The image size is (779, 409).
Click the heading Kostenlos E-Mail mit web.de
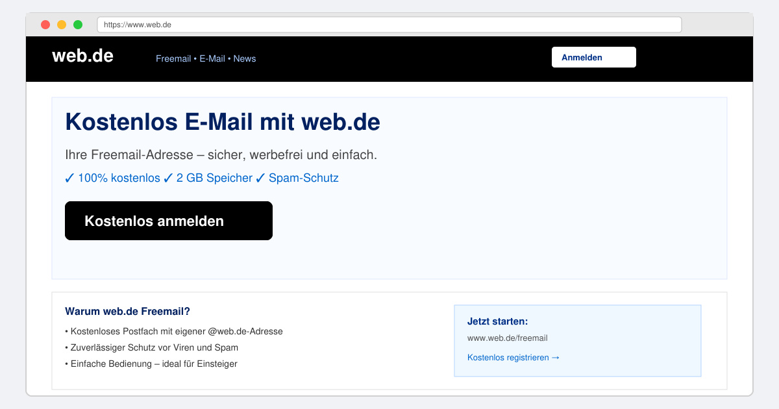click(x=223, y=122)
